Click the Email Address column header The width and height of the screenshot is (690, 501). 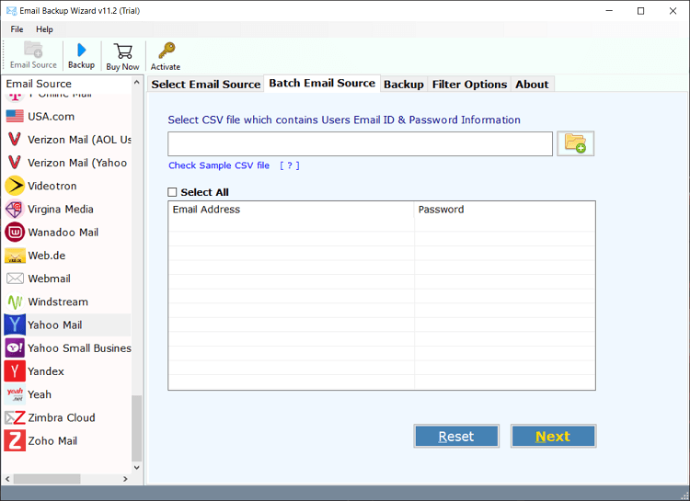pyautogui.click(x=291, y=210)
